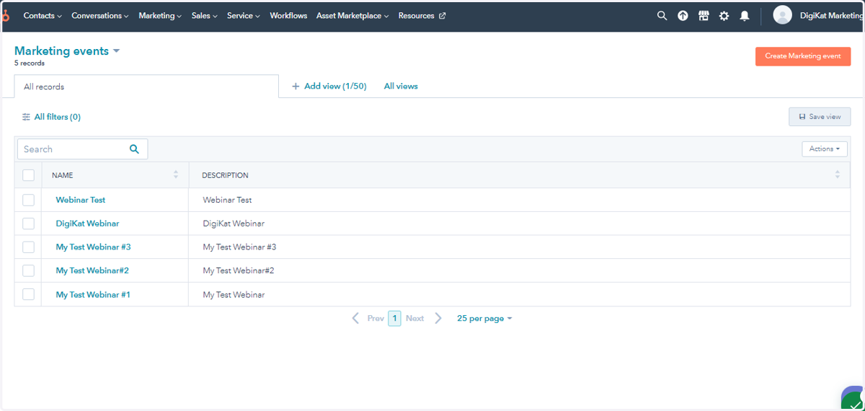Click the Next pagination link
The height and width of the screenshot is (411, 865).
point(414,318)
